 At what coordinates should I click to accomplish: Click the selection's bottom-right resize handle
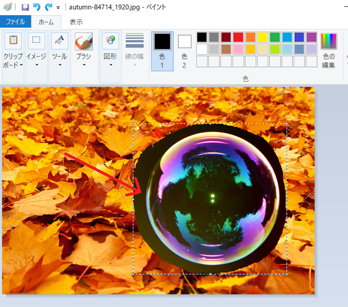coord(287,274)
